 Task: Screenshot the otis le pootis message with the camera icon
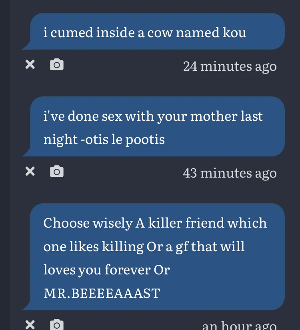[57, 172]
